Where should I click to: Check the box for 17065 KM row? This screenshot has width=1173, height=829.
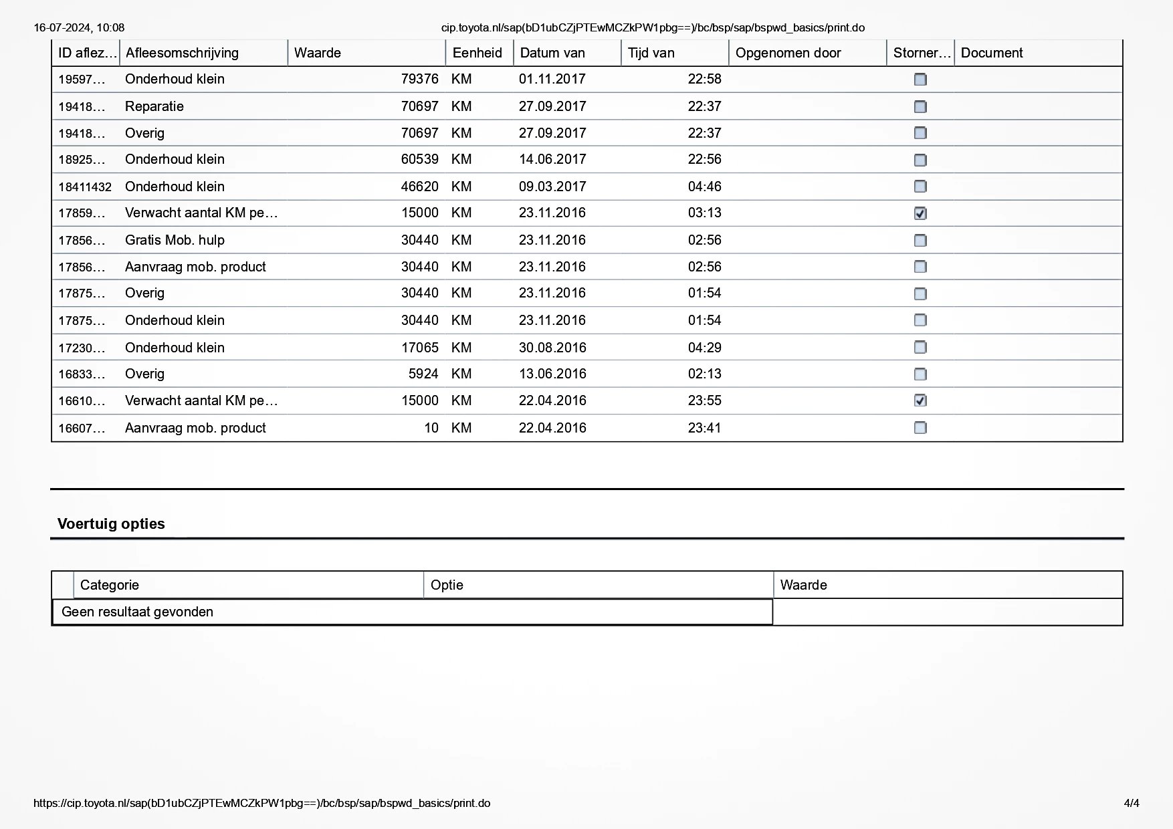point(920,347)
